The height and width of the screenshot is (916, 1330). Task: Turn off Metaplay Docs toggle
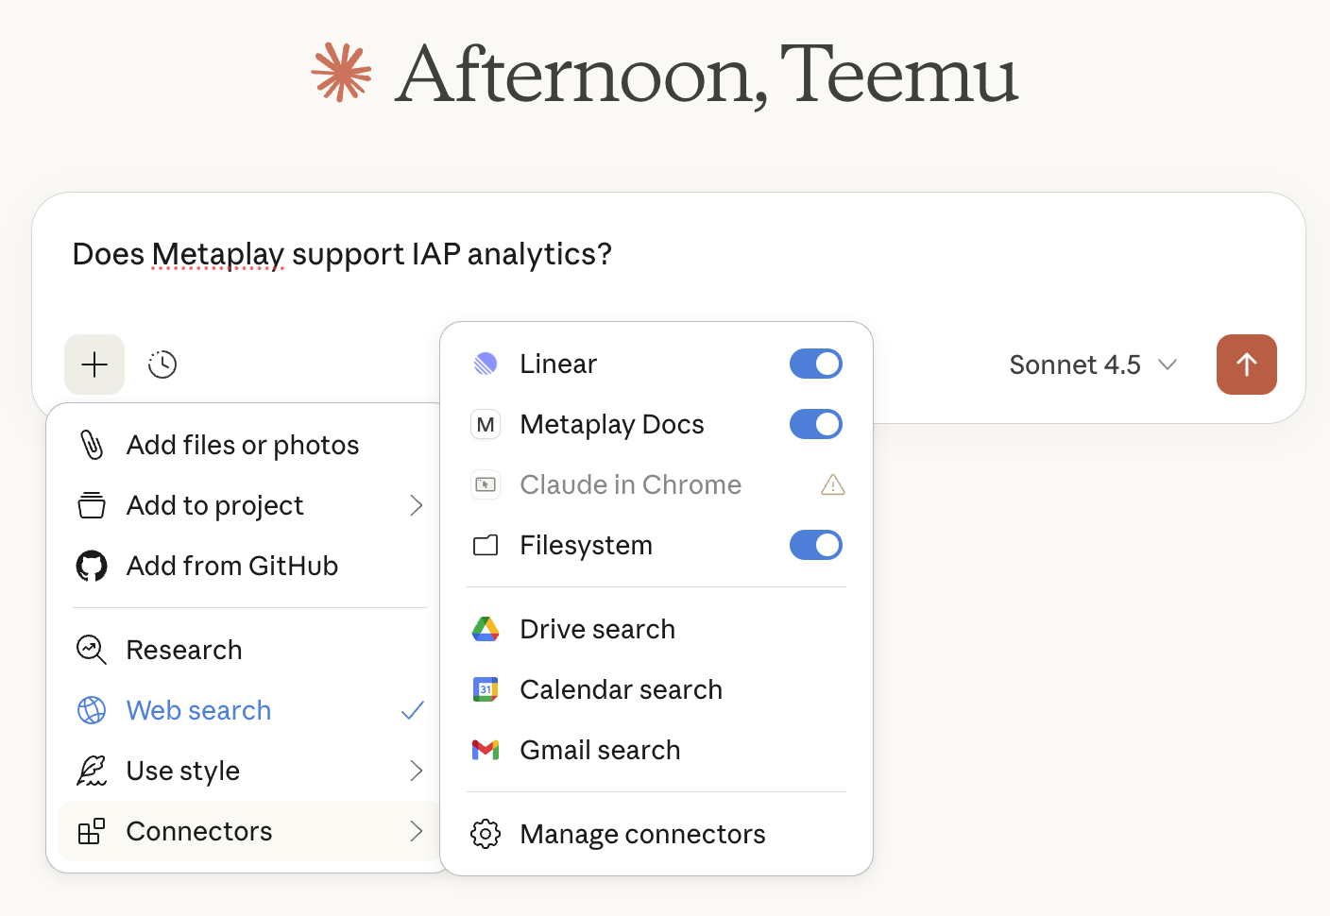(x=815, y=424)
